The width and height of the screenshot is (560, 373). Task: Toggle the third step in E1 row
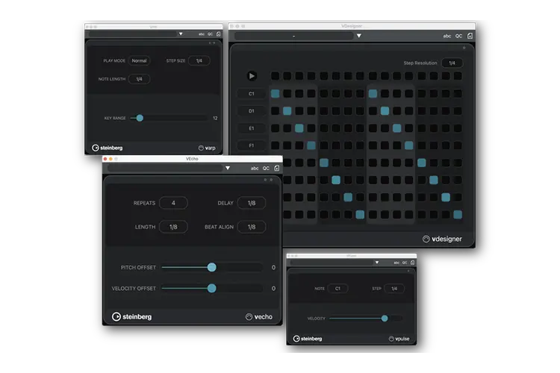(299, 128)
